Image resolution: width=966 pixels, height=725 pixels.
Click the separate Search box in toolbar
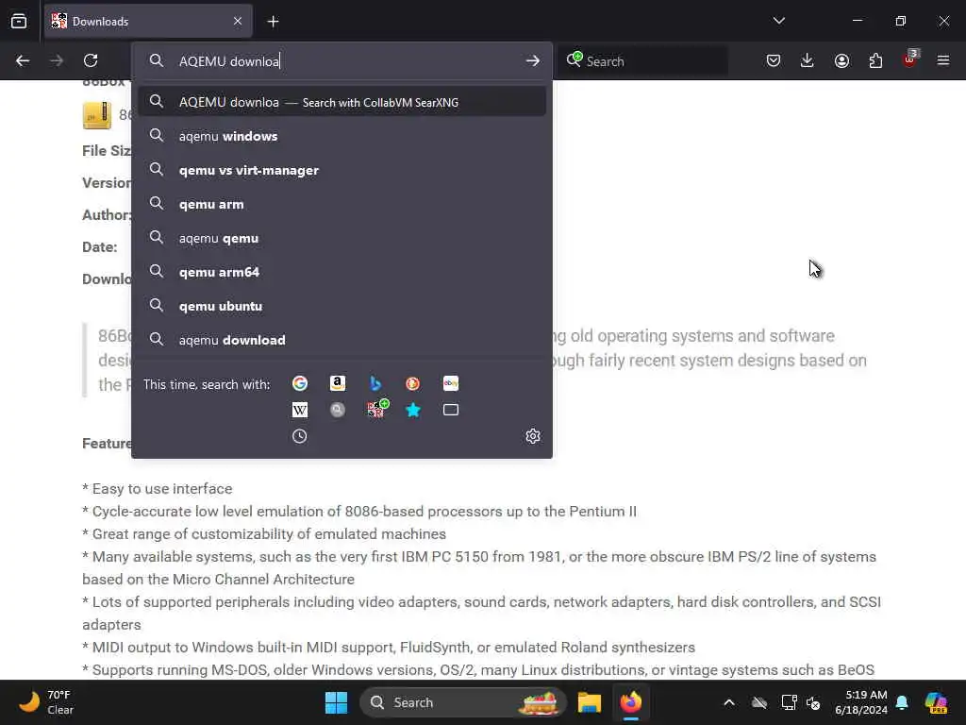click(x=643, y=61)
